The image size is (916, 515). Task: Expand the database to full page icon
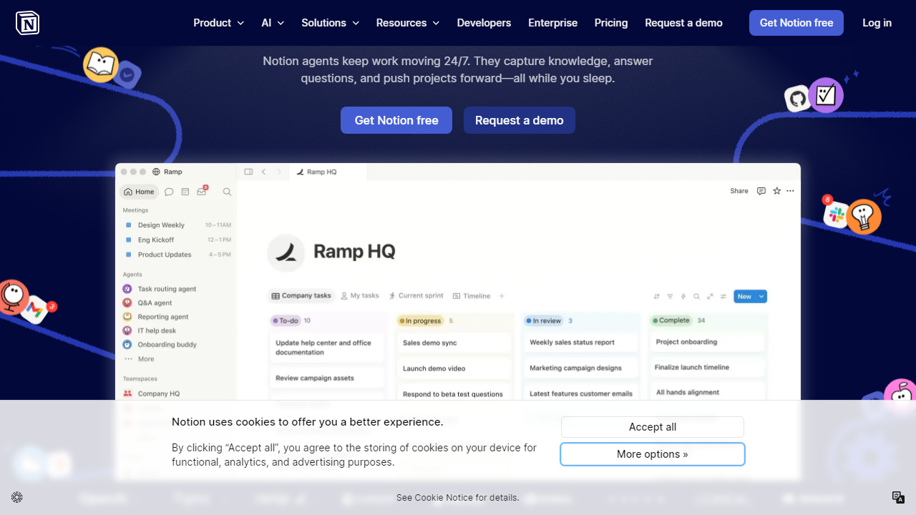click(710, 296)
